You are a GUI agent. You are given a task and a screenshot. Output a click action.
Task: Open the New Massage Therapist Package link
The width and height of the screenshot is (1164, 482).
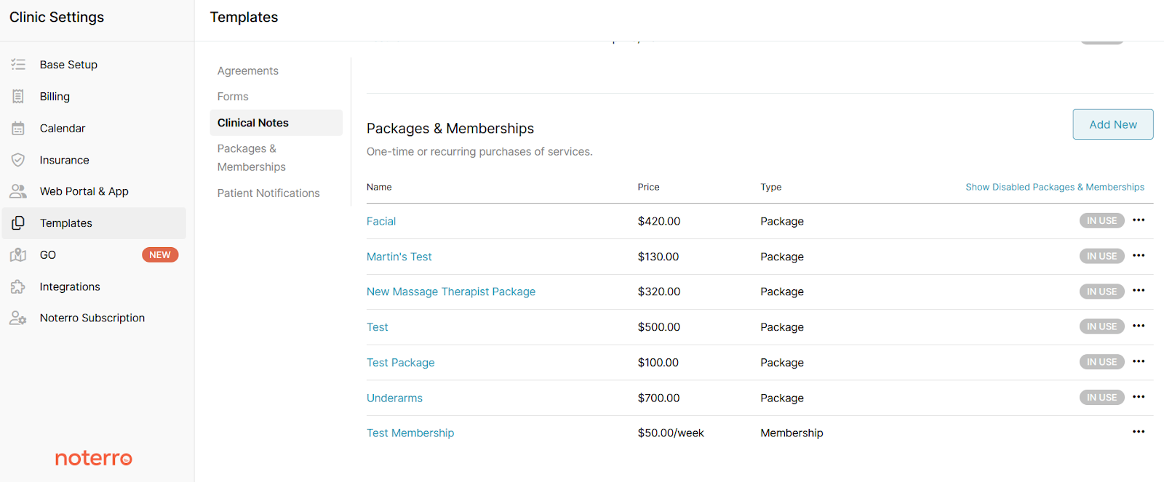coord(450,292)
